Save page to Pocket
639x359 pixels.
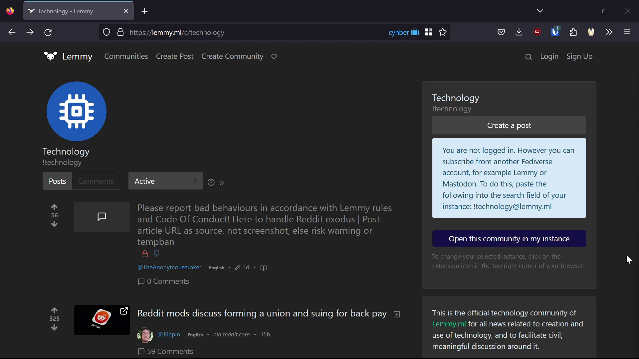pos(501,32)
